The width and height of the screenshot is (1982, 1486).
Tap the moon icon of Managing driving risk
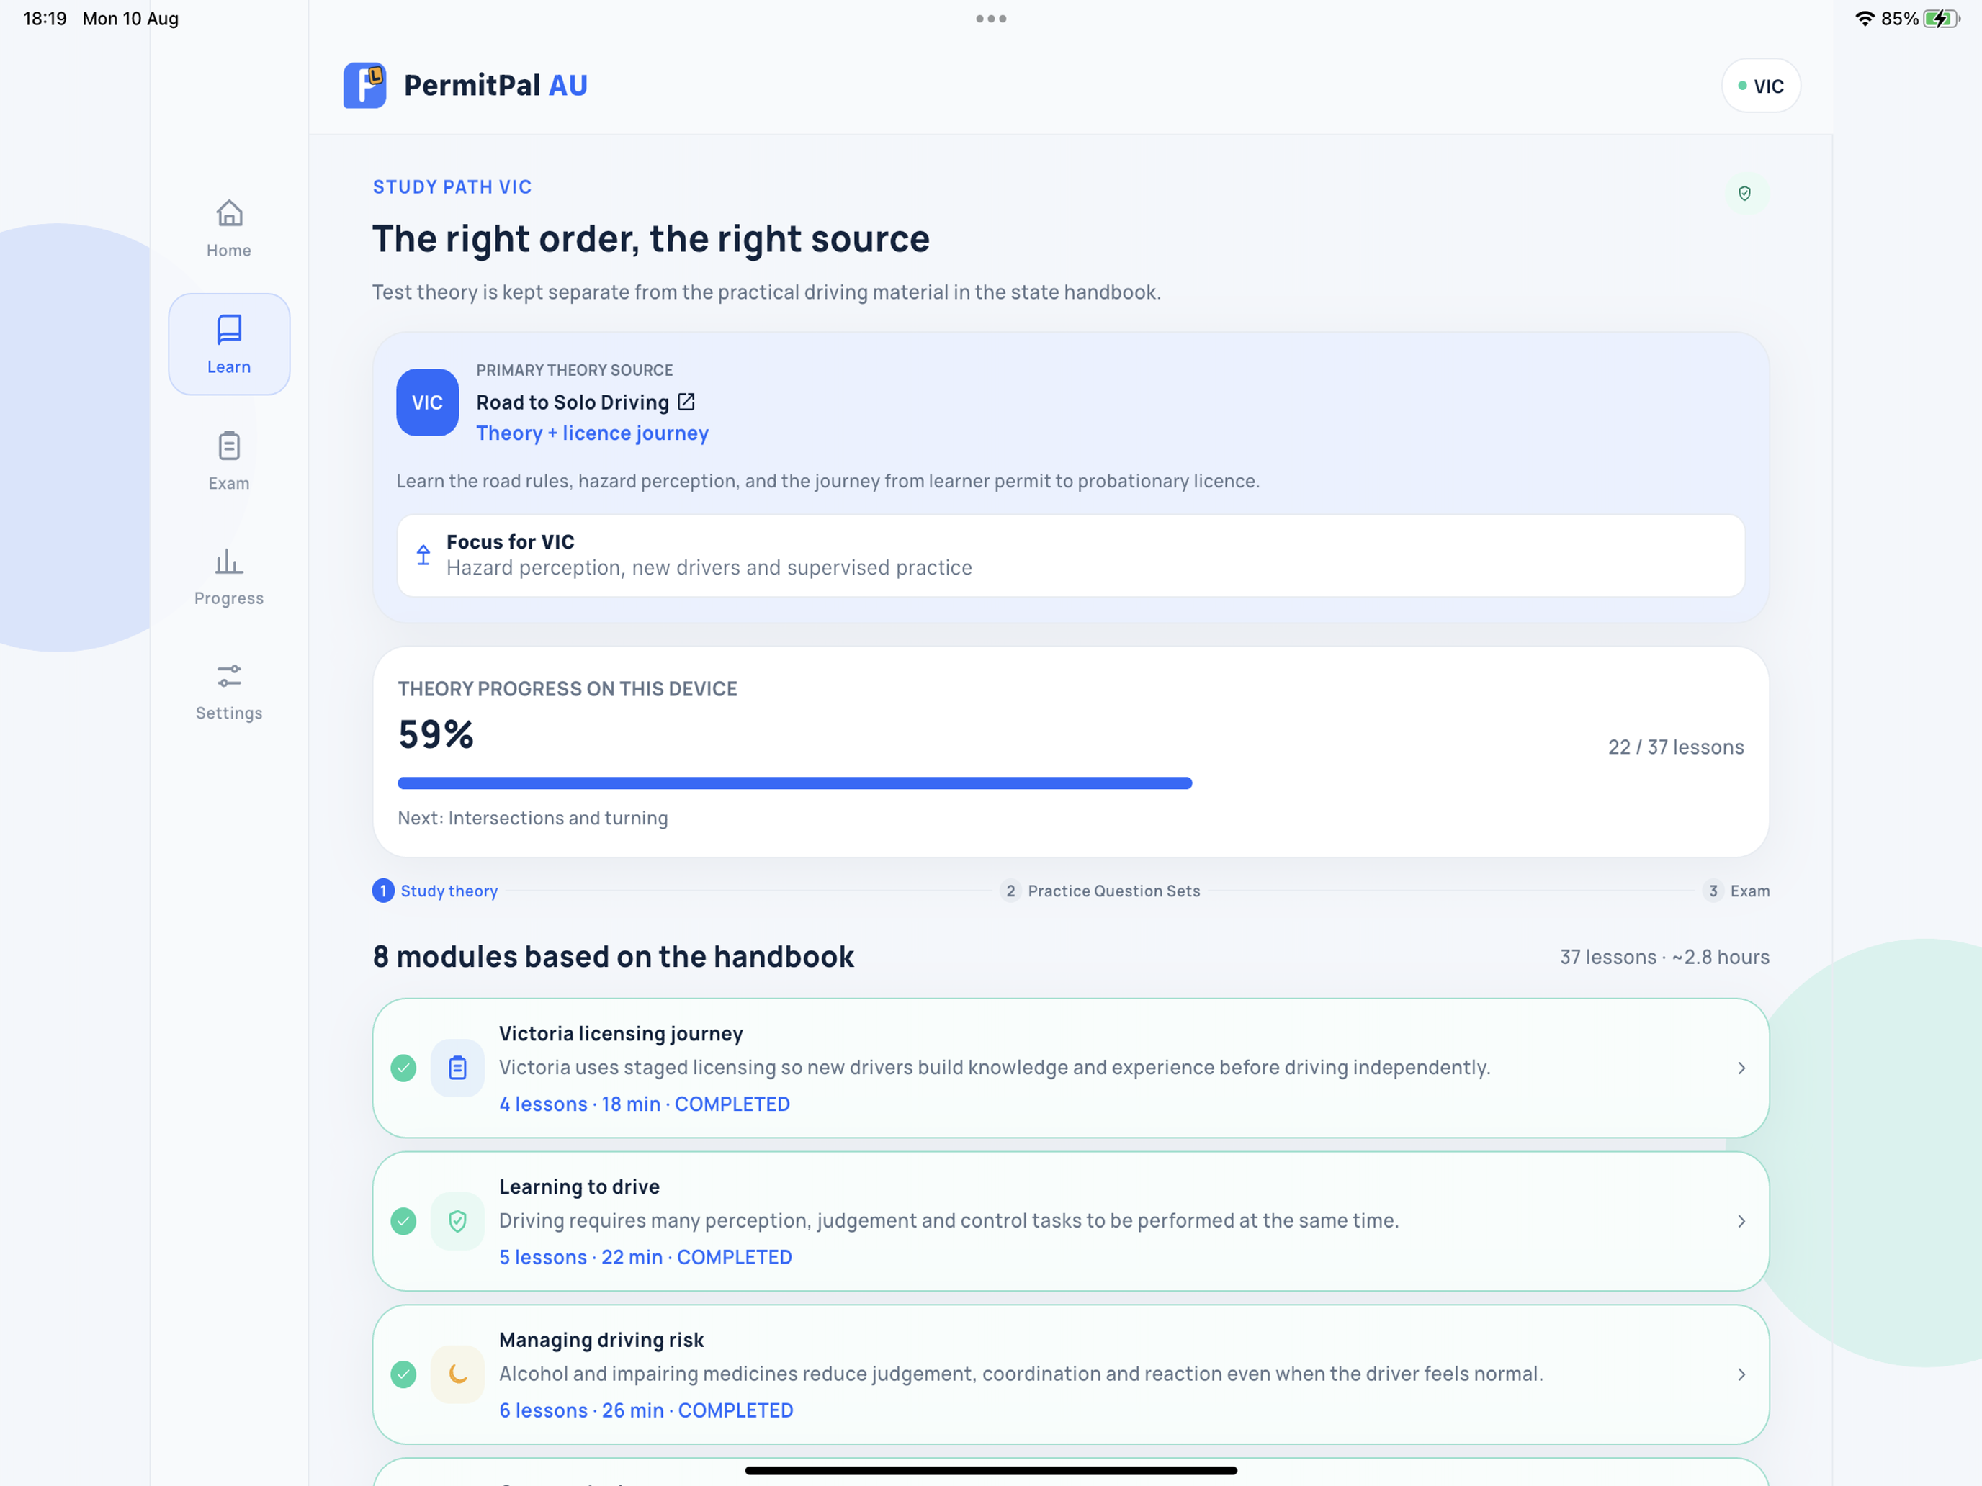coord(457,1374)
